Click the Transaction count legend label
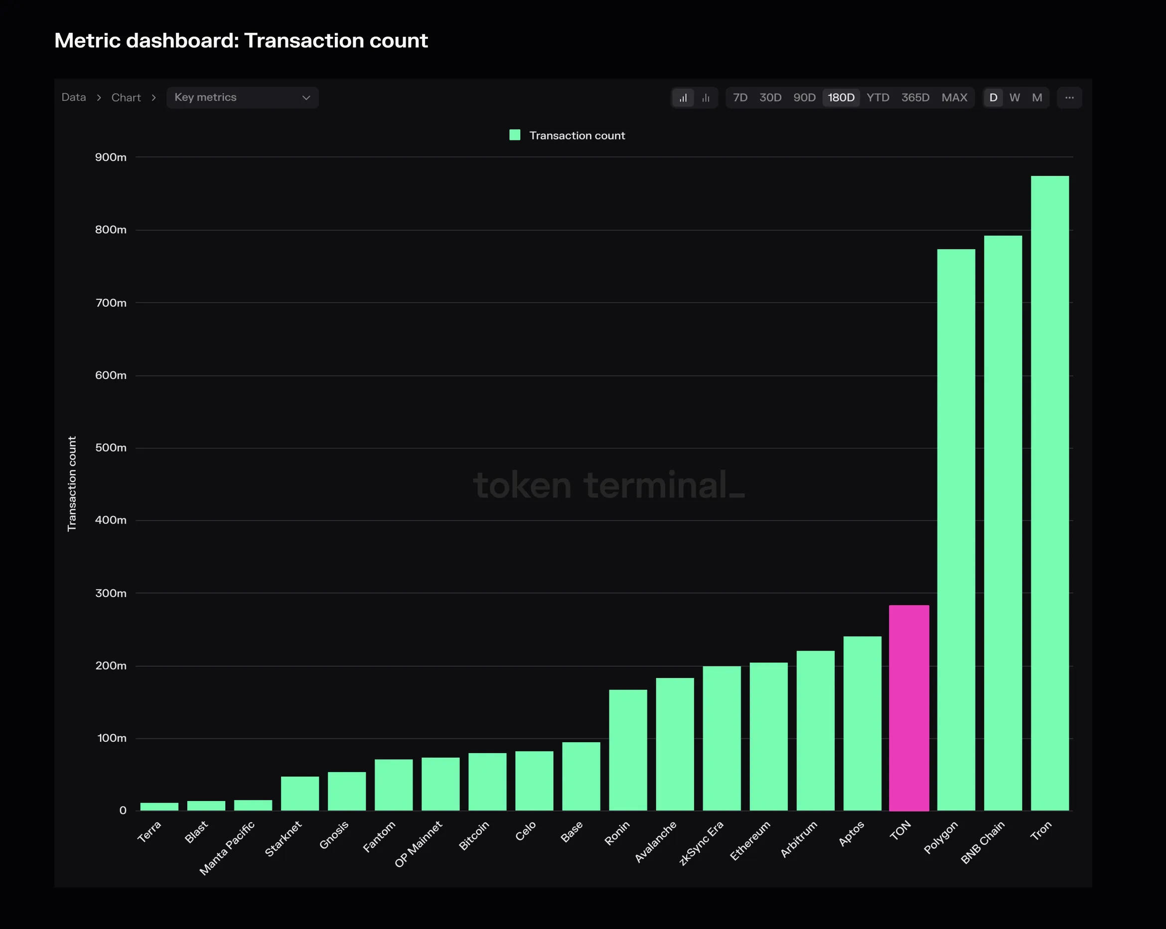Screen dimensions: 1166x929 [x=577, y=135]
